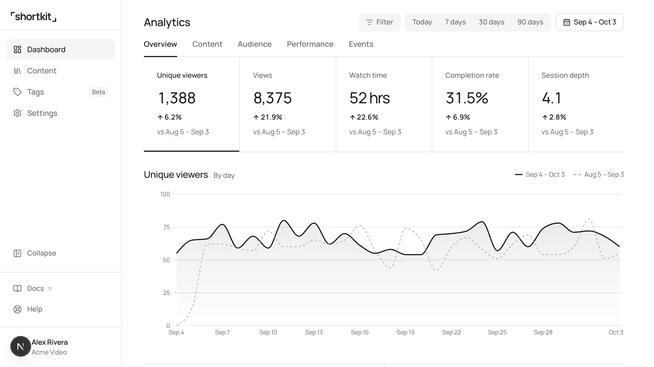Open Tags in the sidebar
This screenshot has width=654, height=367.
tap(61, 92)
